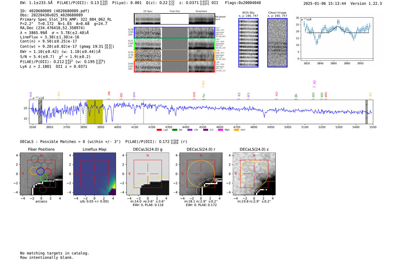
Task: Click the Row intentionally blank text
Action: pos(47,258)
